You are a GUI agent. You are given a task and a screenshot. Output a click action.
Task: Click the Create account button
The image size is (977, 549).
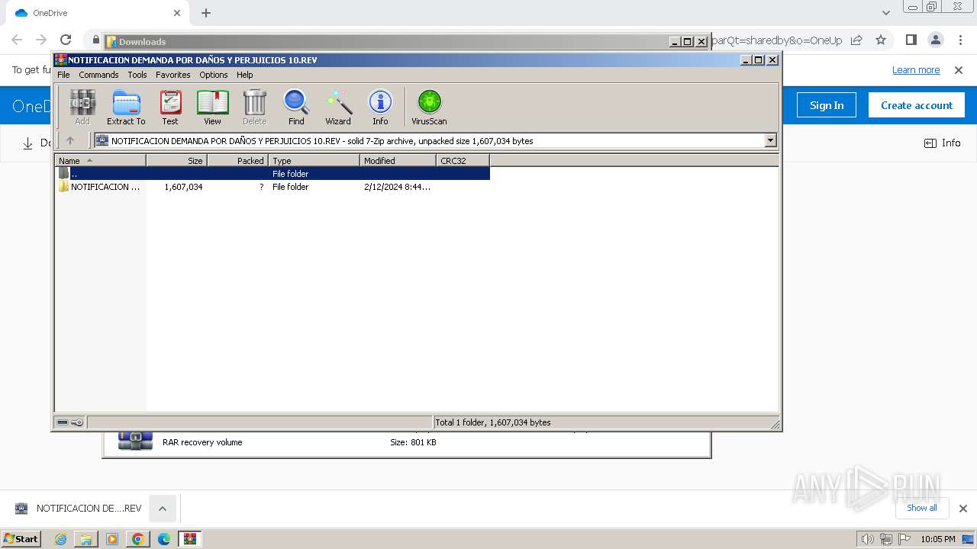click(917, 105)
